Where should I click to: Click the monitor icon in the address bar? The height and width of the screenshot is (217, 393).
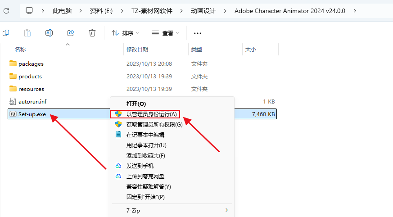pos(29,11)
